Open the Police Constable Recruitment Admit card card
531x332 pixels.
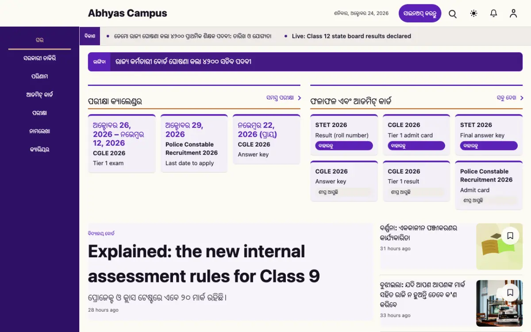tap(489, 185)
